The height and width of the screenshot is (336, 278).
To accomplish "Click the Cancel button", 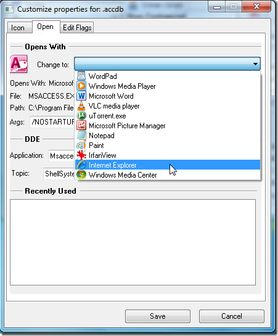I will click(x=232, y=316).
